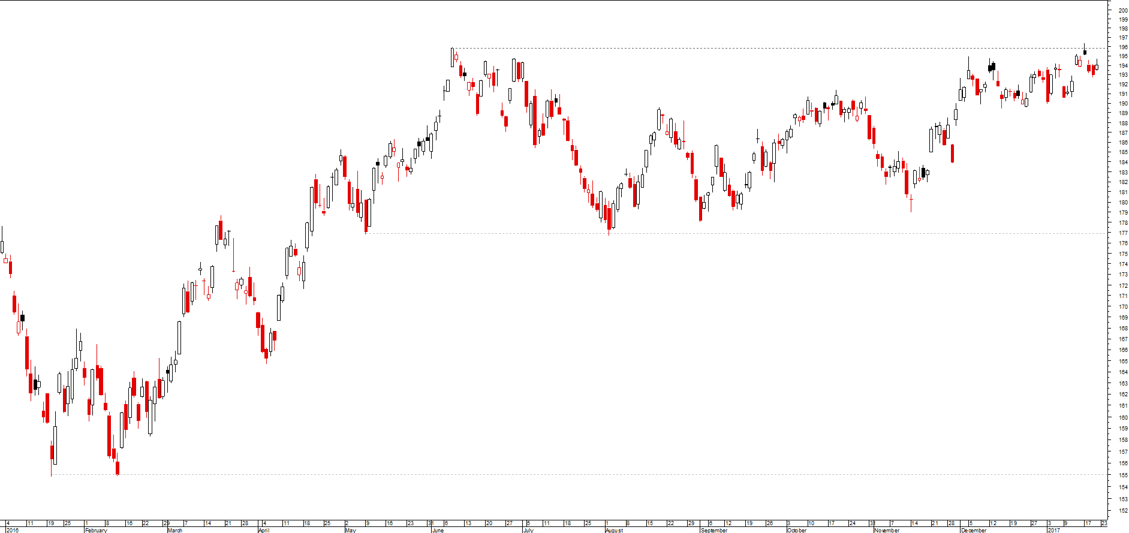Screen dimensions: 1129x533
Task: Click the 161 price label
Action: click(1122, 406)
